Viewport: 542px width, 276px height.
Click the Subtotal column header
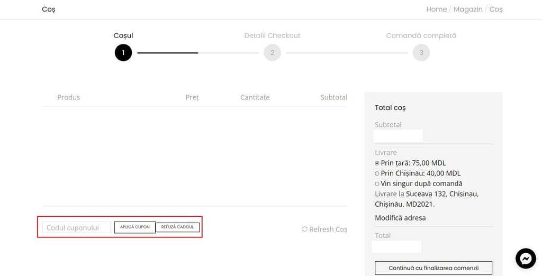[333, 97]
